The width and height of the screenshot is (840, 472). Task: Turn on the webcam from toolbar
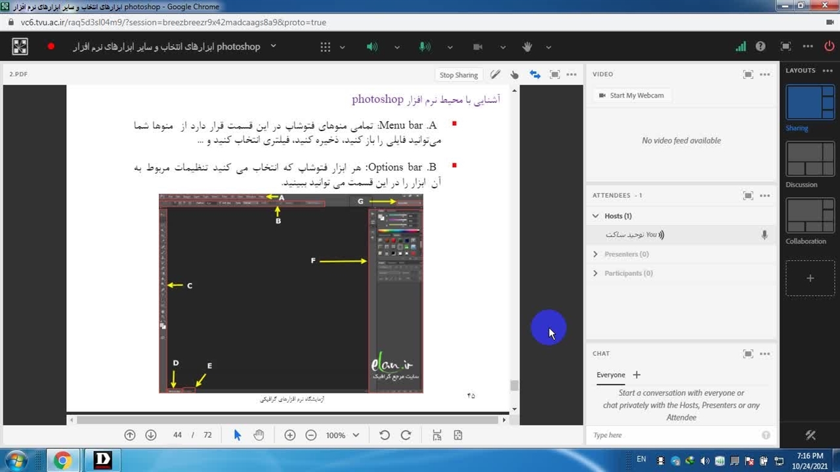(x=478, y=47)
